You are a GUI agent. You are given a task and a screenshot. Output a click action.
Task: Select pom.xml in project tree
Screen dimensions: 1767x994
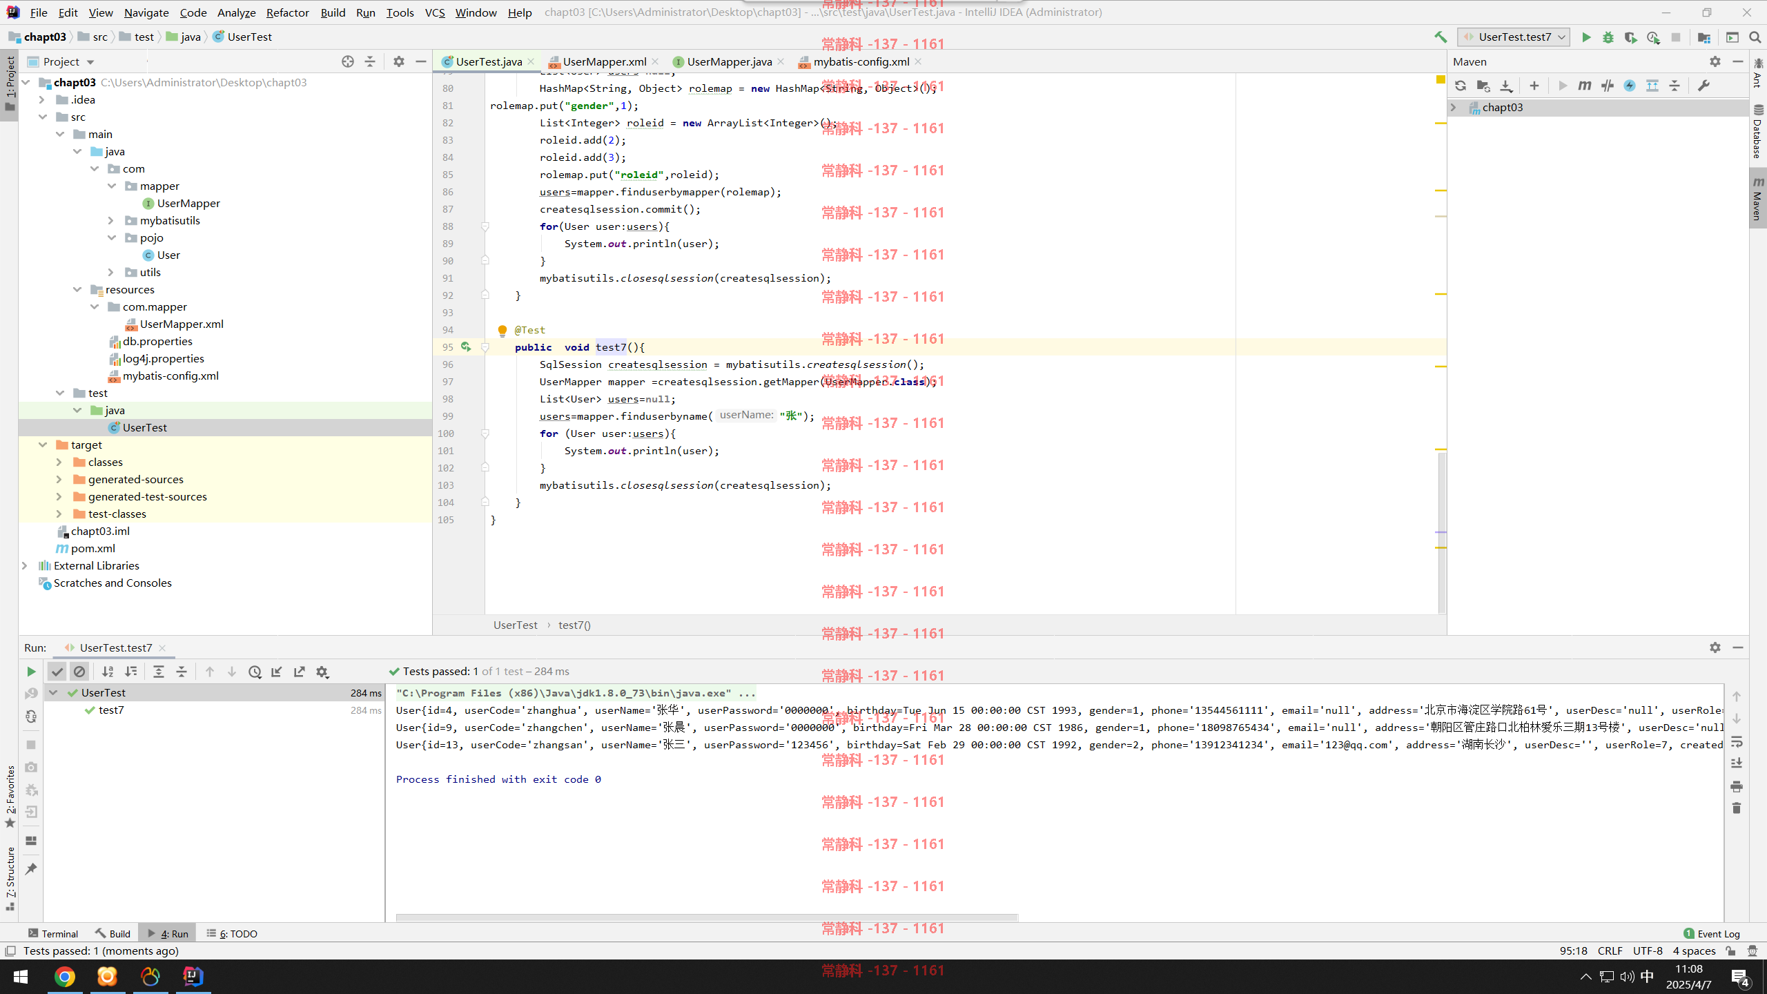coord(93,548)
